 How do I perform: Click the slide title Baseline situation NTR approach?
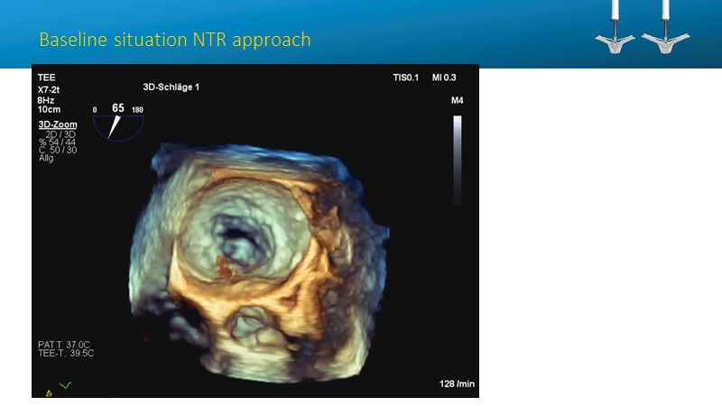tap(174, 40)
